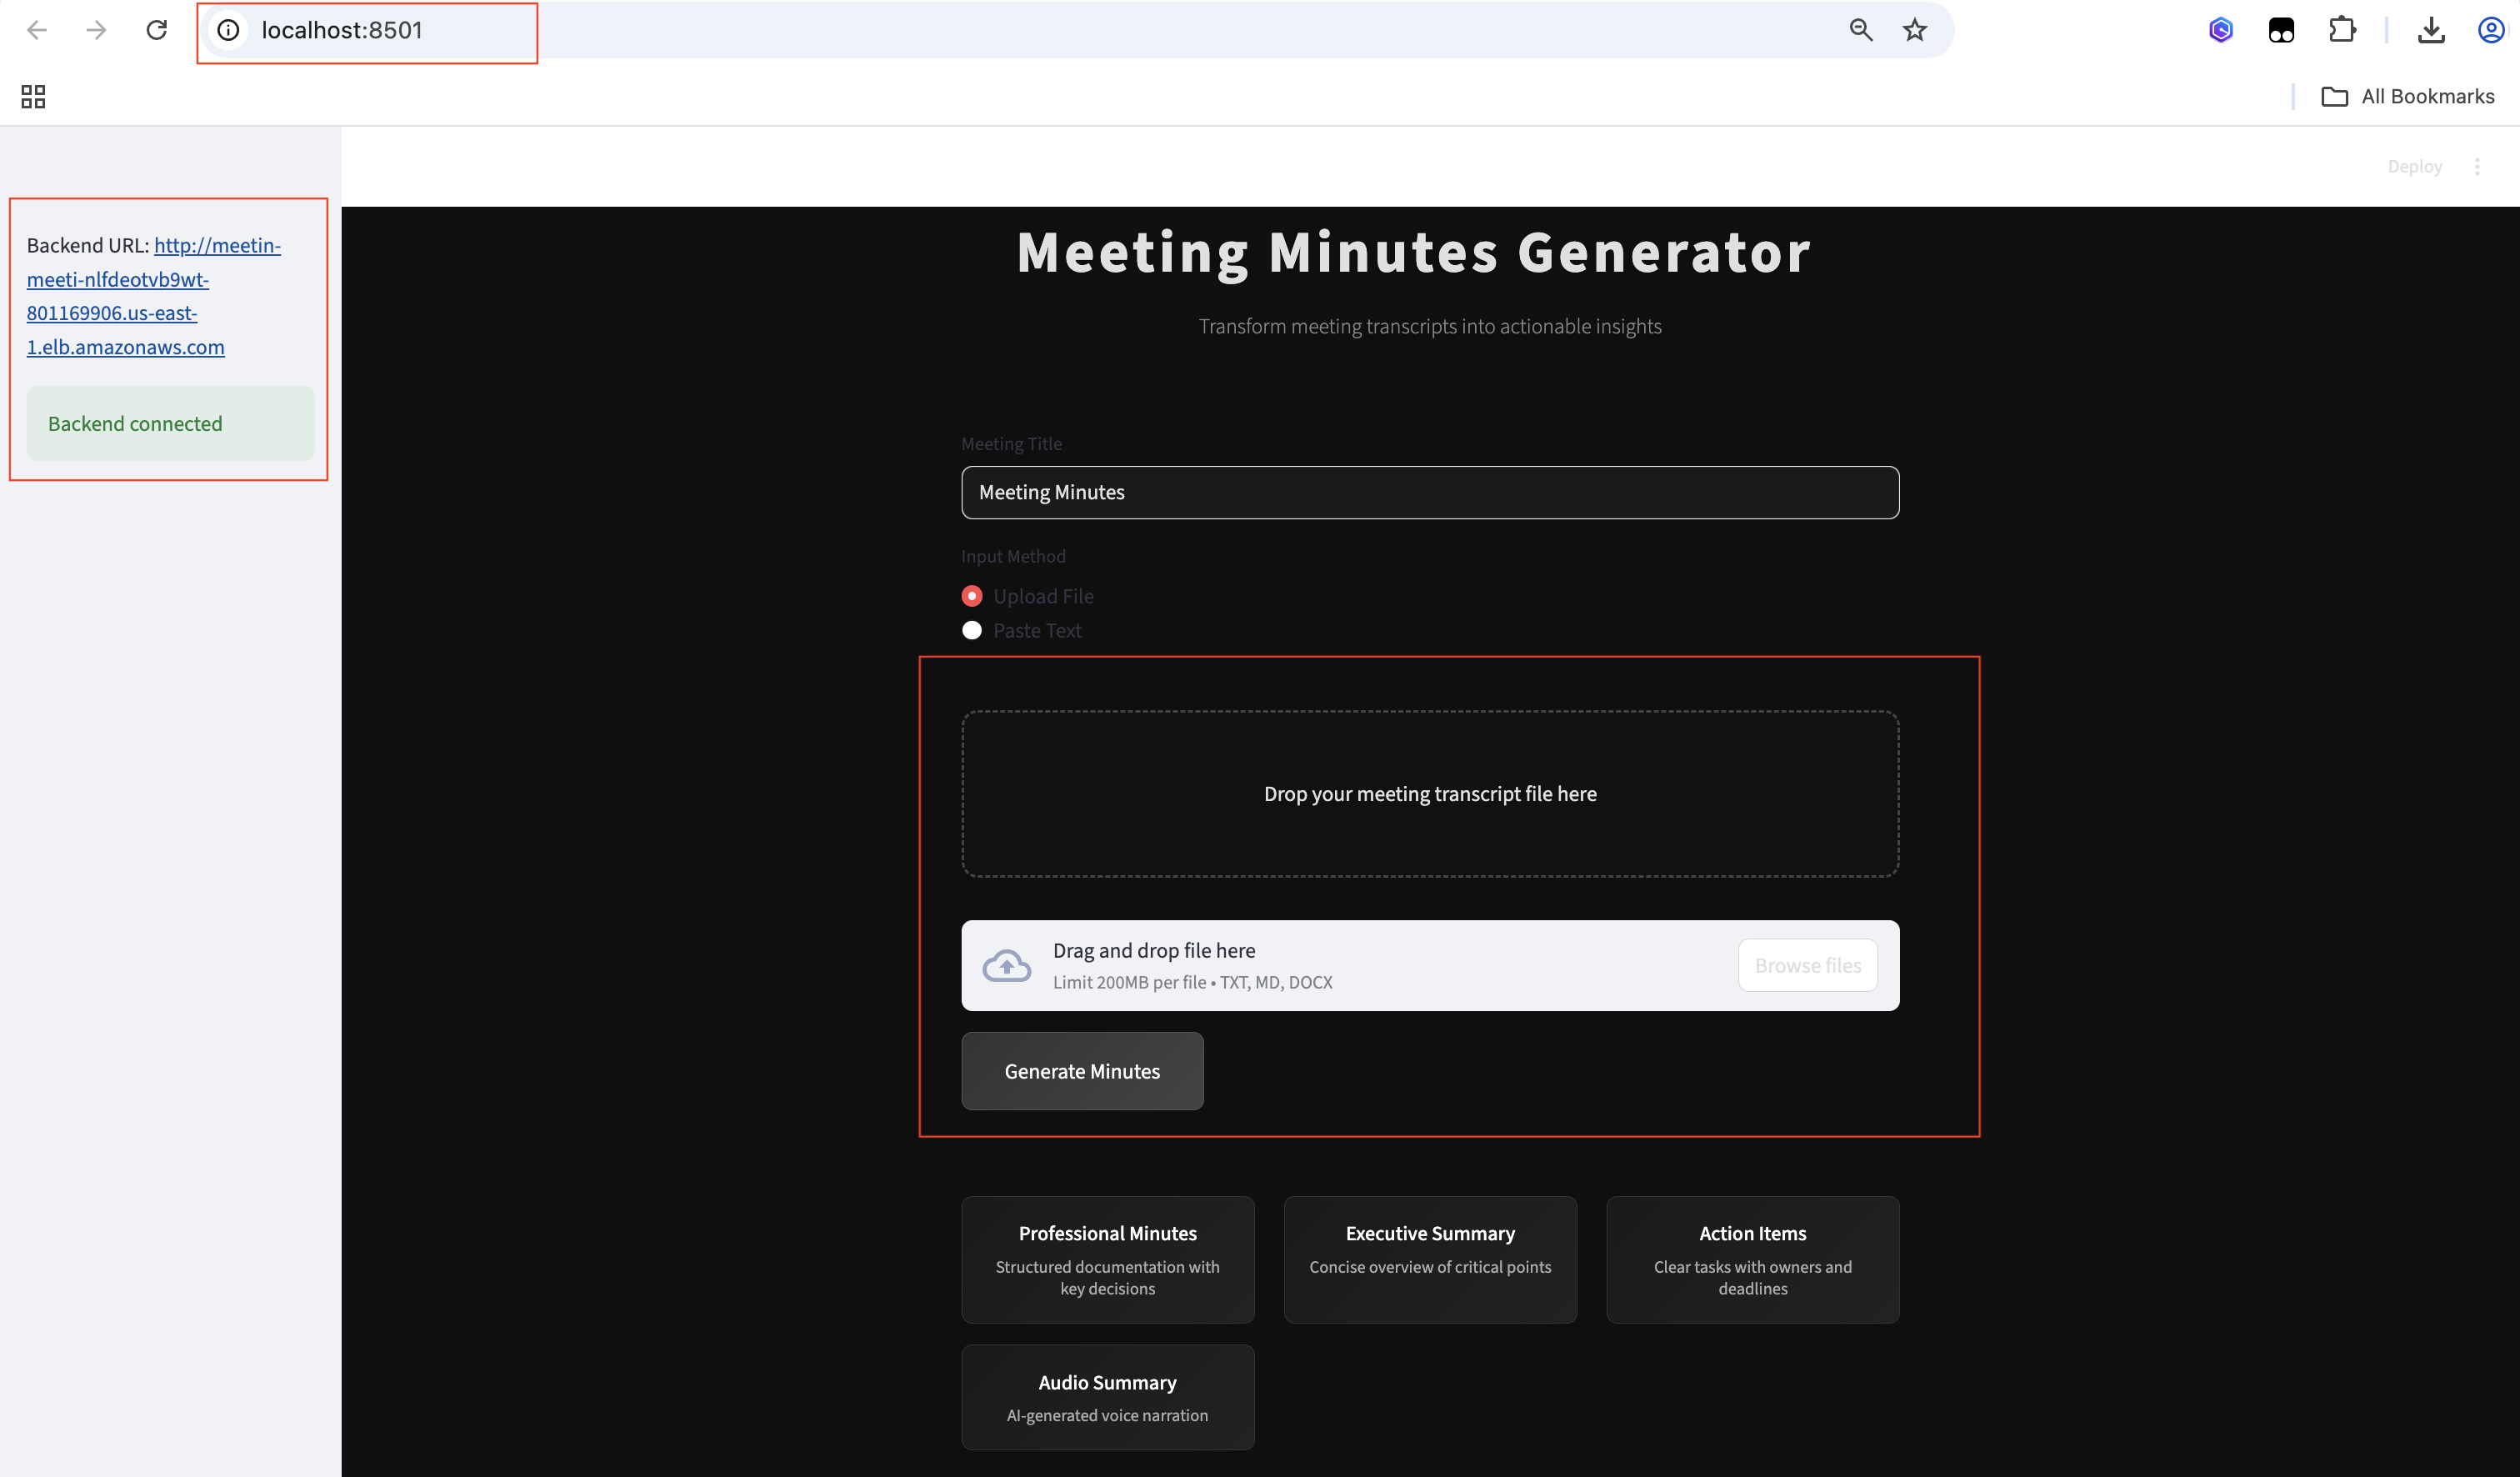Click the cloud upload icon
The height and width of the screenshot is (1477, 2520).
point(1006,965)
